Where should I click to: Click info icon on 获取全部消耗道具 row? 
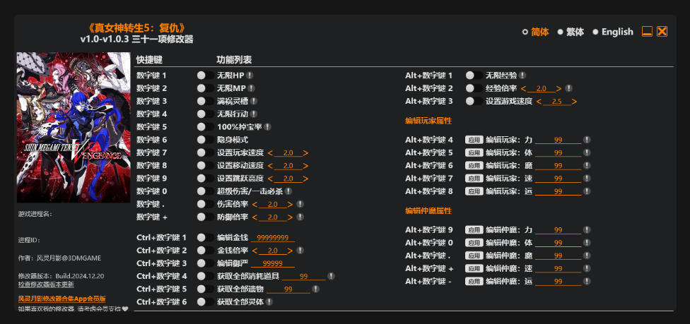tap(331, 276)
